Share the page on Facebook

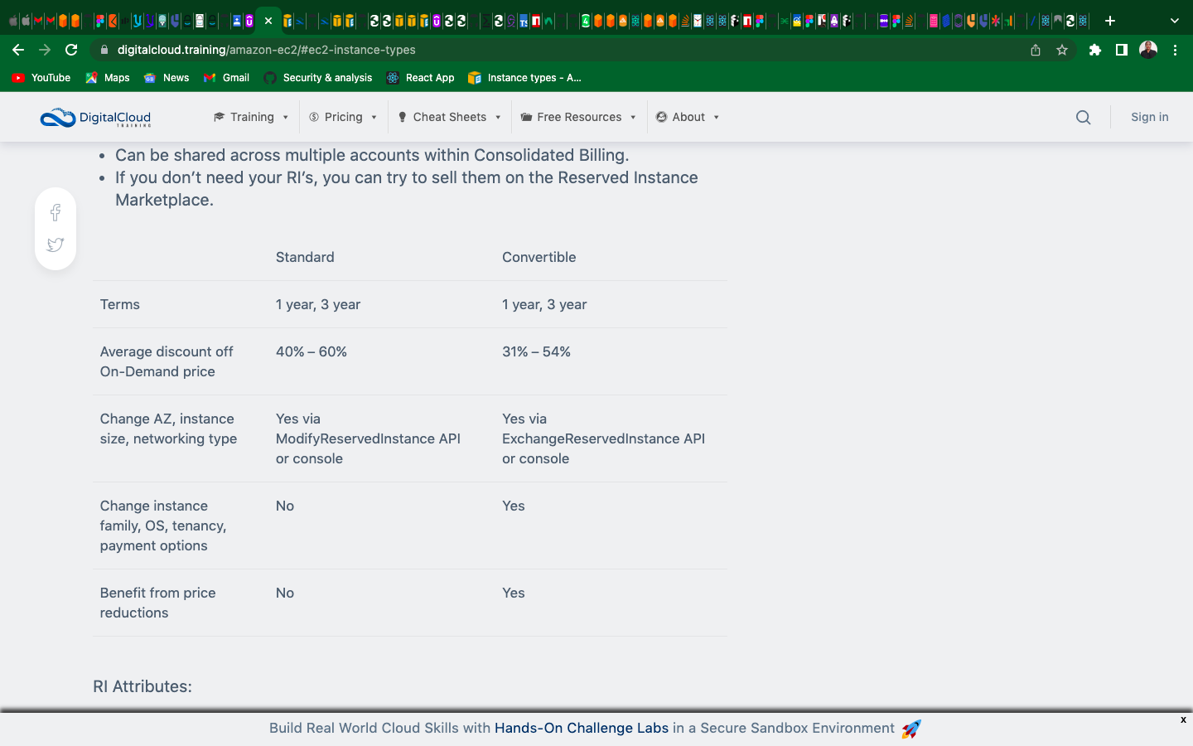[x=56, y=213]
